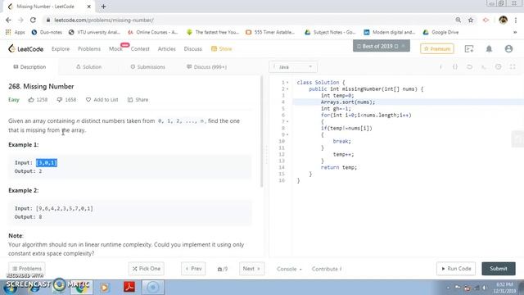Open the Articles menu item
The image size is (524, 295).
tap(167, 49)
